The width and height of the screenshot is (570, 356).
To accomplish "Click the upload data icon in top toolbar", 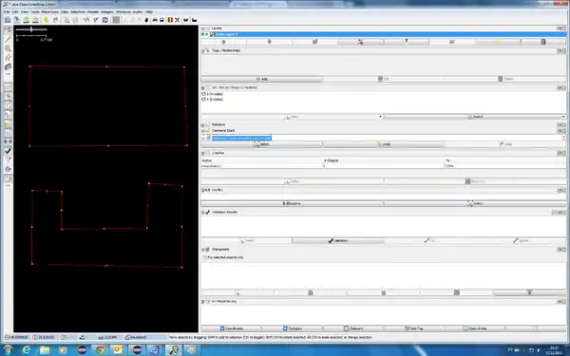I will [36, 20].
